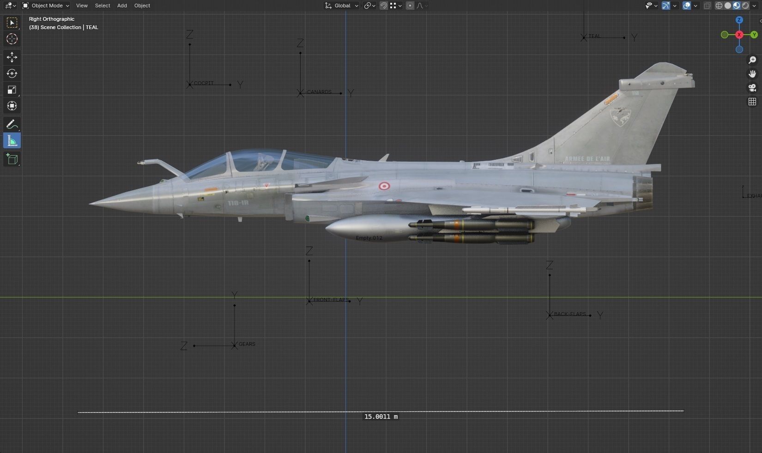Click the Right Orthographic view label
The height and width of the screenshot is (453, 762).
tap(52, 19)
